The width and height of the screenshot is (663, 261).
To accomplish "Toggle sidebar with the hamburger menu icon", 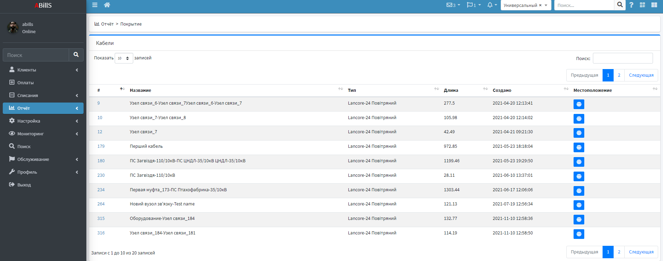I will click(x=95, y=5).
